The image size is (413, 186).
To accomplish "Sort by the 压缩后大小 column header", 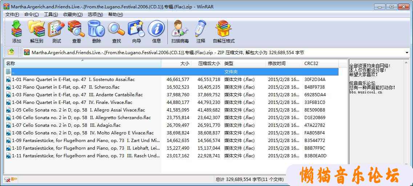I will click(207, 64).
